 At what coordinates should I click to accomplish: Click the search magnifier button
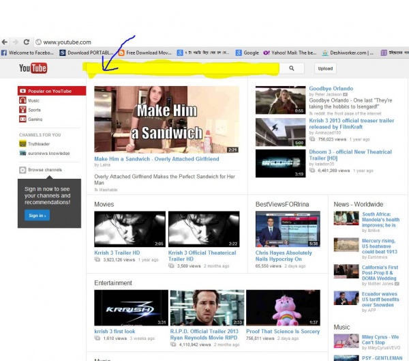pos(292,68)
